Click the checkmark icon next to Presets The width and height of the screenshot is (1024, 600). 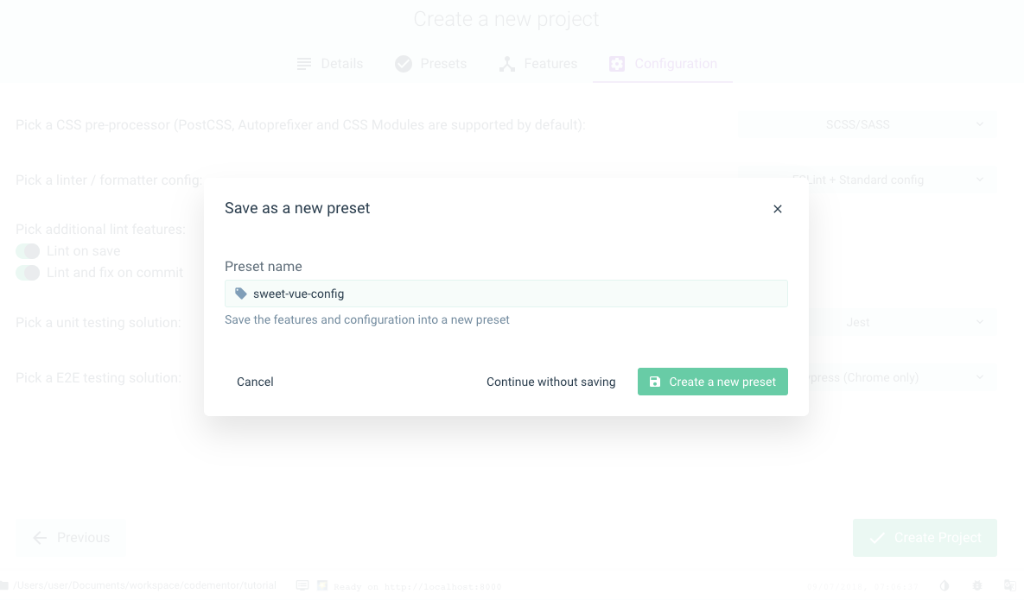[403, 63]
